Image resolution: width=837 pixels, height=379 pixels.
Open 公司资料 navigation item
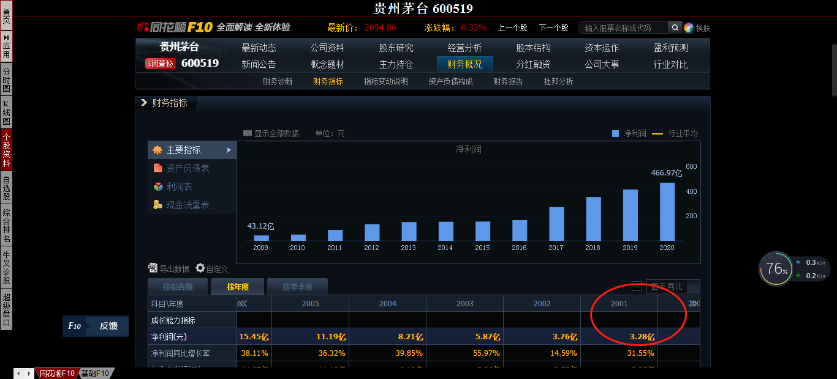point(328,48)
